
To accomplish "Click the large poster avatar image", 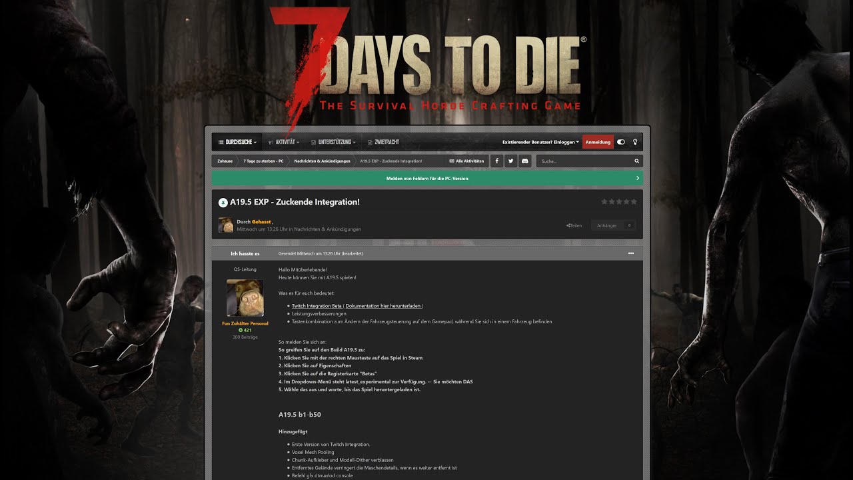I will 245,298.
